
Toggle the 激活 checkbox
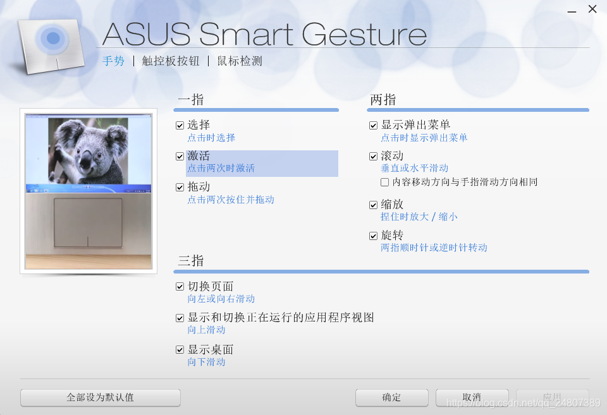coord(180,156)
